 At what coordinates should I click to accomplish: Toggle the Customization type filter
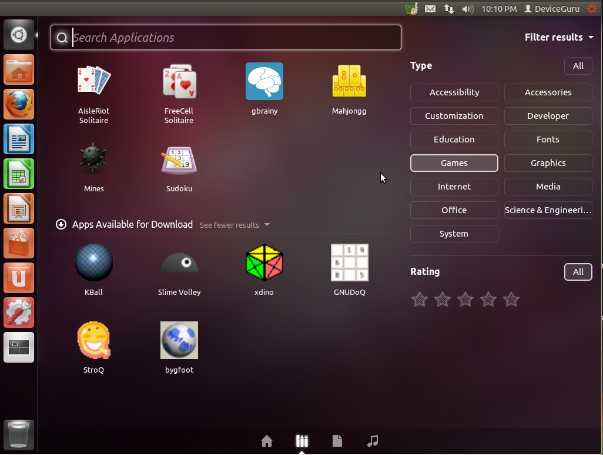point(454,116)
